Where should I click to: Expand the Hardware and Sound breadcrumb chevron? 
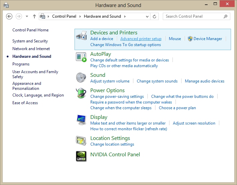125,16
